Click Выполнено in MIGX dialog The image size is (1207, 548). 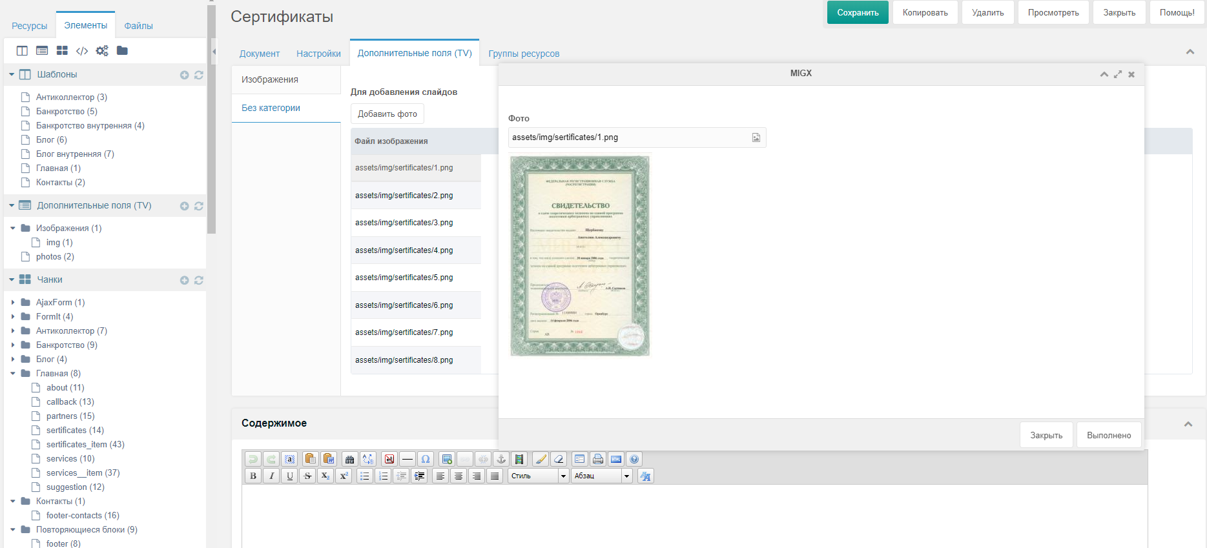[x=1109, y=435]
